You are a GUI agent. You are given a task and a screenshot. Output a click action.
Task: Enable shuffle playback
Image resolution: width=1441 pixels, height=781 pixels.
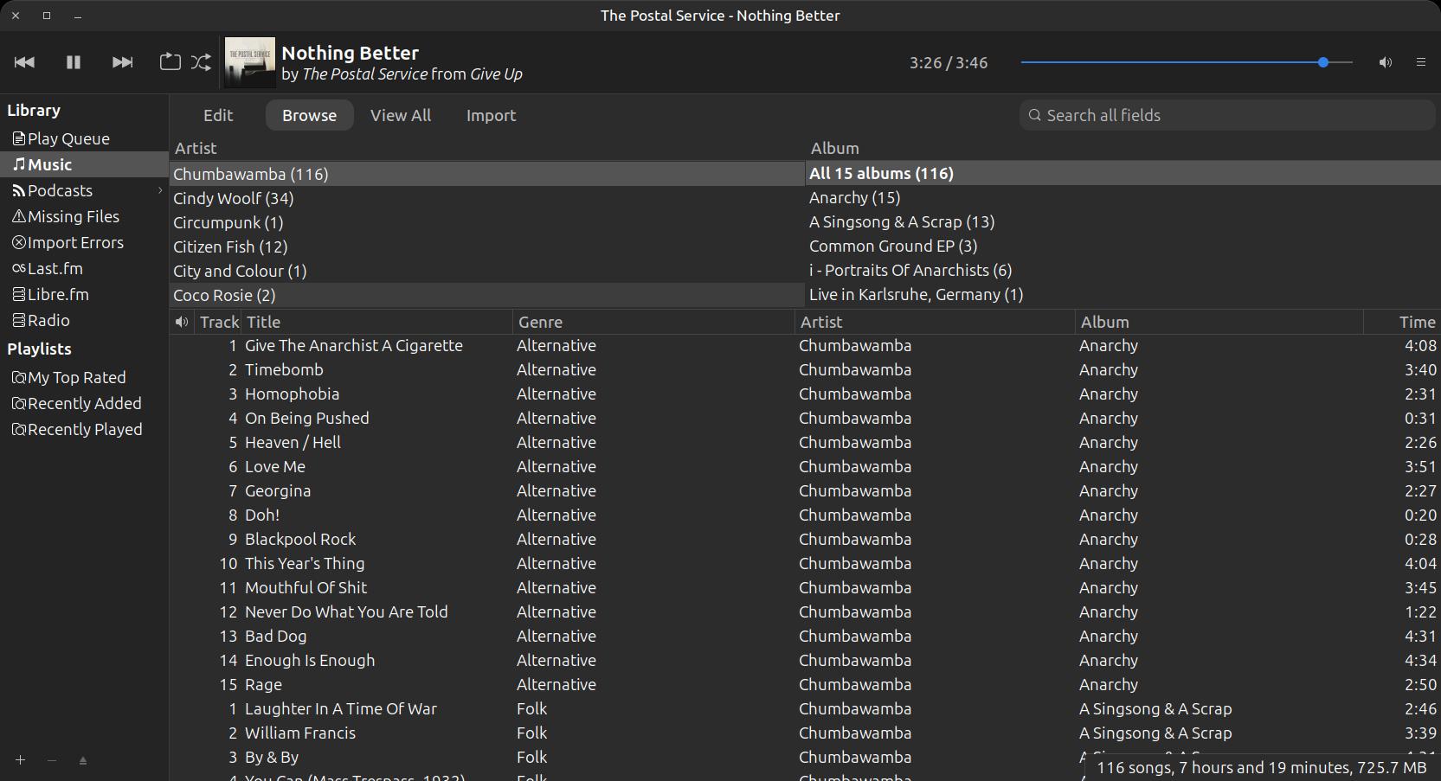[x=201, y=62]
